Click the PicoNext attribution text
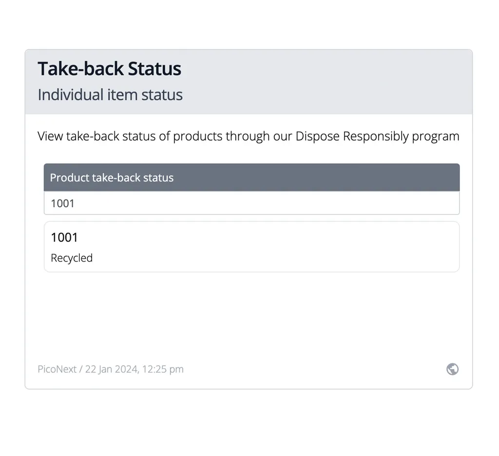 coord(57,369)
